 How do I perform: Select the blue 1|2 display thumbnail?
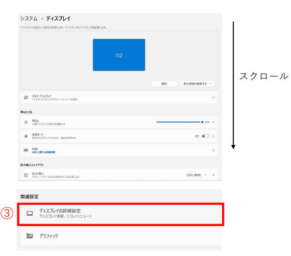(119, 55)
